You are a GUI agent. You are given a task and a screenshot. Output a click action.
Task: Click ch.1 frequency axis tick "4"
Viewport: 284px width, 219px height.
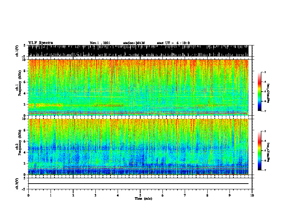25,93
